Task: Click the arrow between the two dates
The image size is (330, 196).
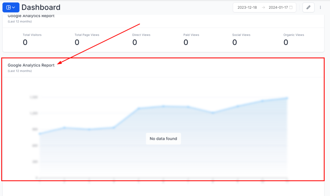Action: point(263,7)
